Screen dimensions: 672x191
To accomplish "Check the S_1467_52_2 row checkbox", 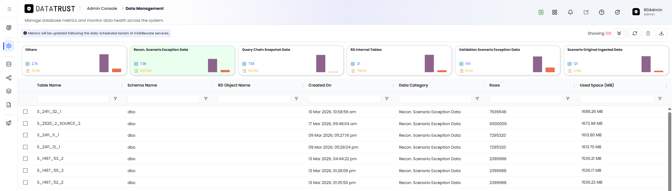I will tap(25, 182).
